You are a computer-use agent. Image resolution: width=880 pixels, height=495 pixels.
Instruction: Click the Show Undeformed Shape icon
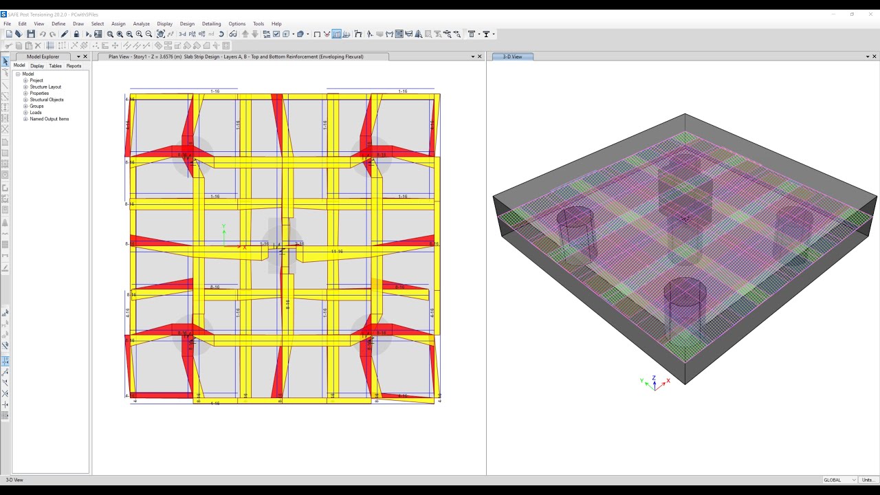pos(317,34)
